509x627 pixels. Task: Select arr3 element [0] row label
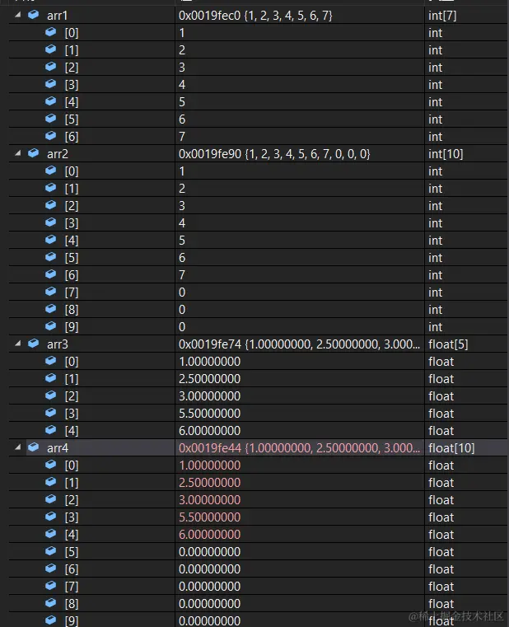(x=72, y=362)
